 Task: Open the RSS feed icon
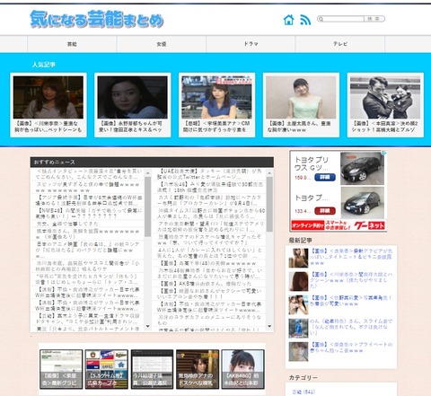[305, 20]
